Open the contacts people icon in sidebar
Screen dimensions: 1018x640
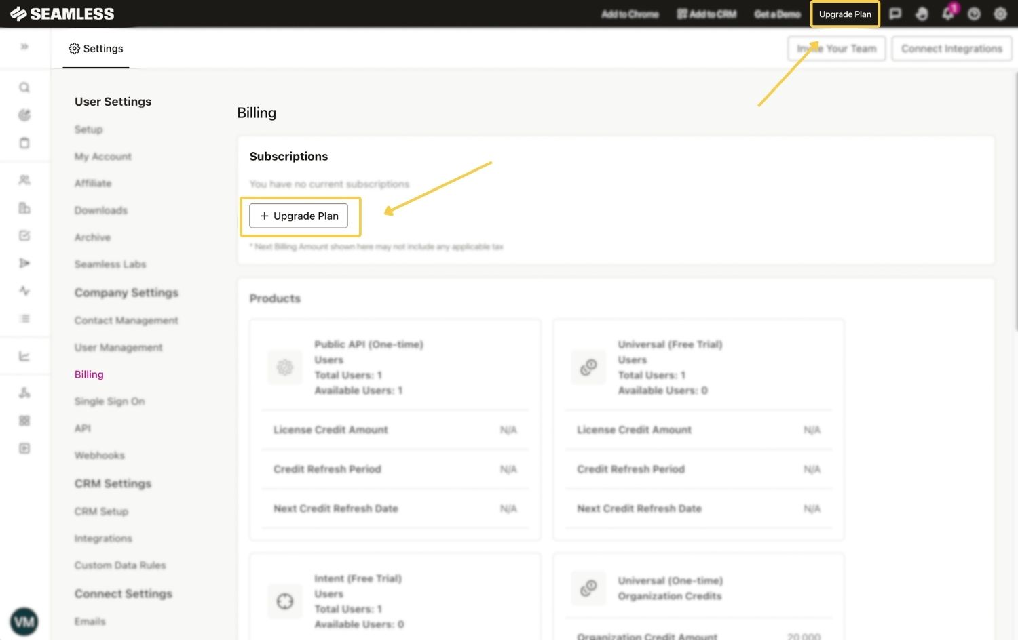coord(24,180)
